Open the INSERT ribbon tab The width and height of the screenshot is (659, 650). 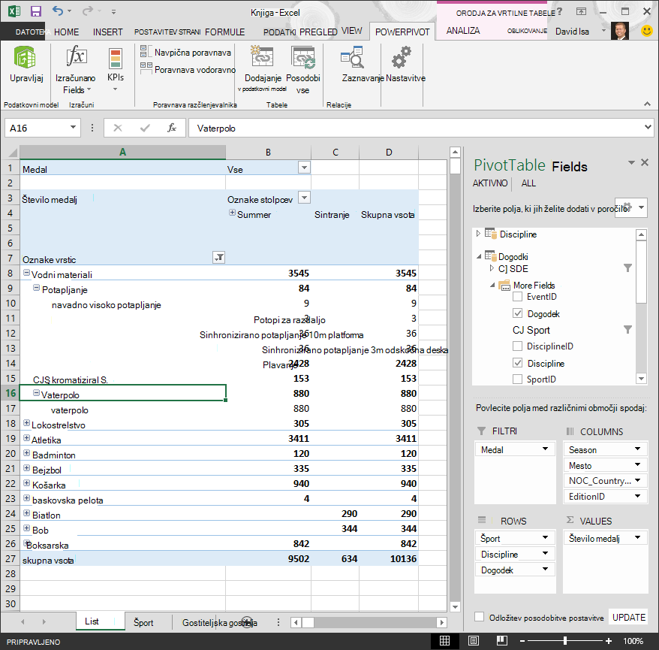point(107,32)
